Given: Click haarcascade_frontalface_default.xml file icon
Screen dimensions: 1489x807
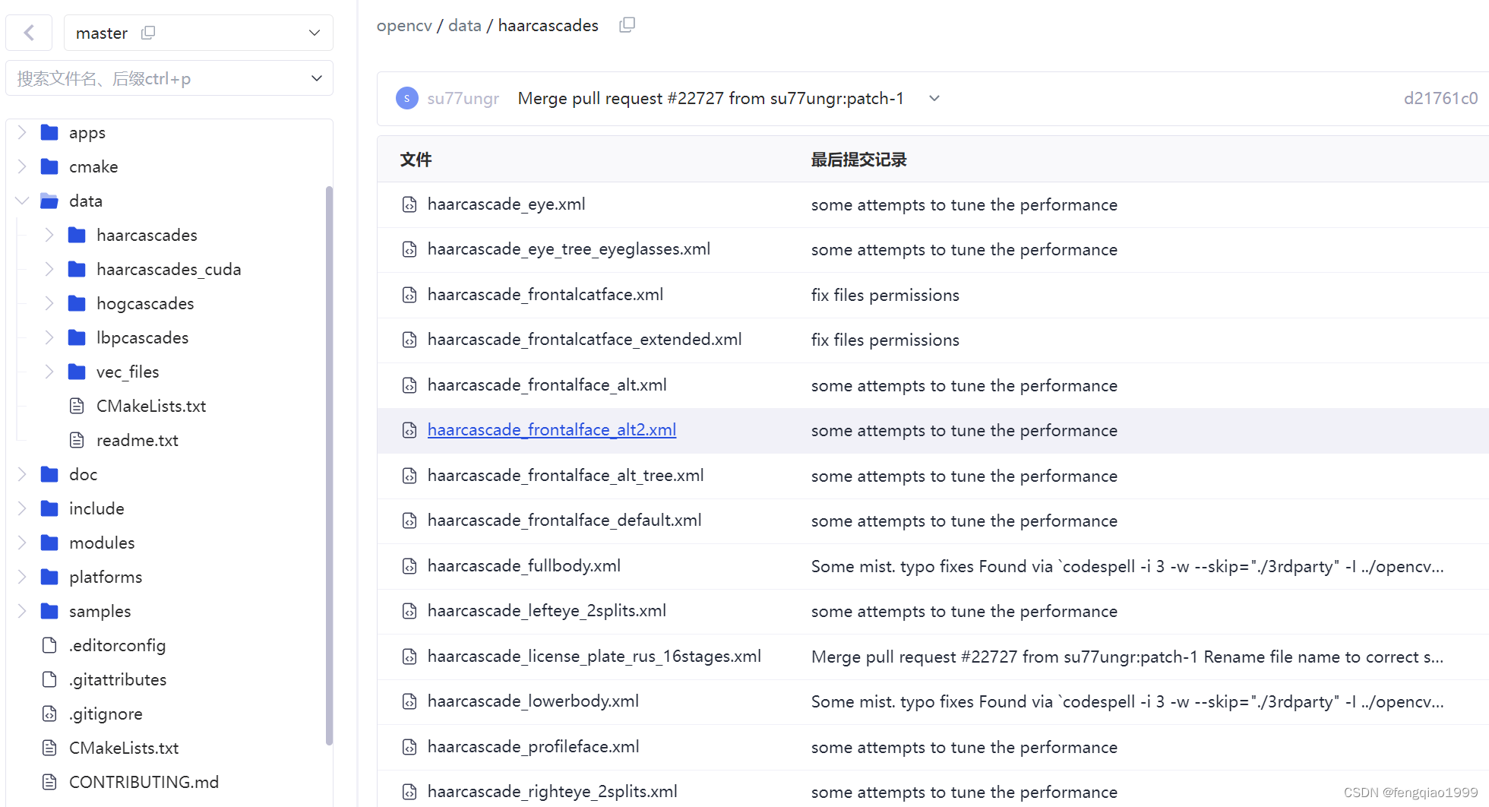Looking at the screenshot, I should 409,521.
